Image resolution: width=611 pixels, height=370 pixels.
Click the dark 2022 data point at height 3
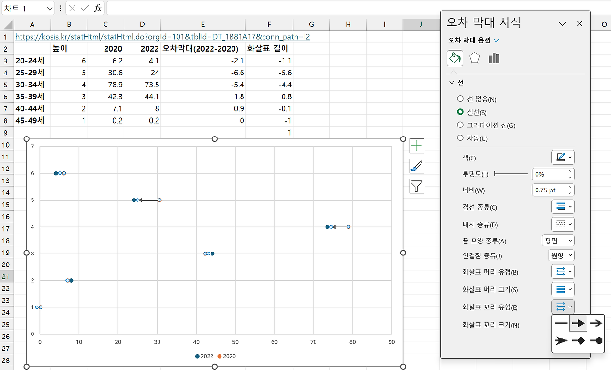click(212, 254)
